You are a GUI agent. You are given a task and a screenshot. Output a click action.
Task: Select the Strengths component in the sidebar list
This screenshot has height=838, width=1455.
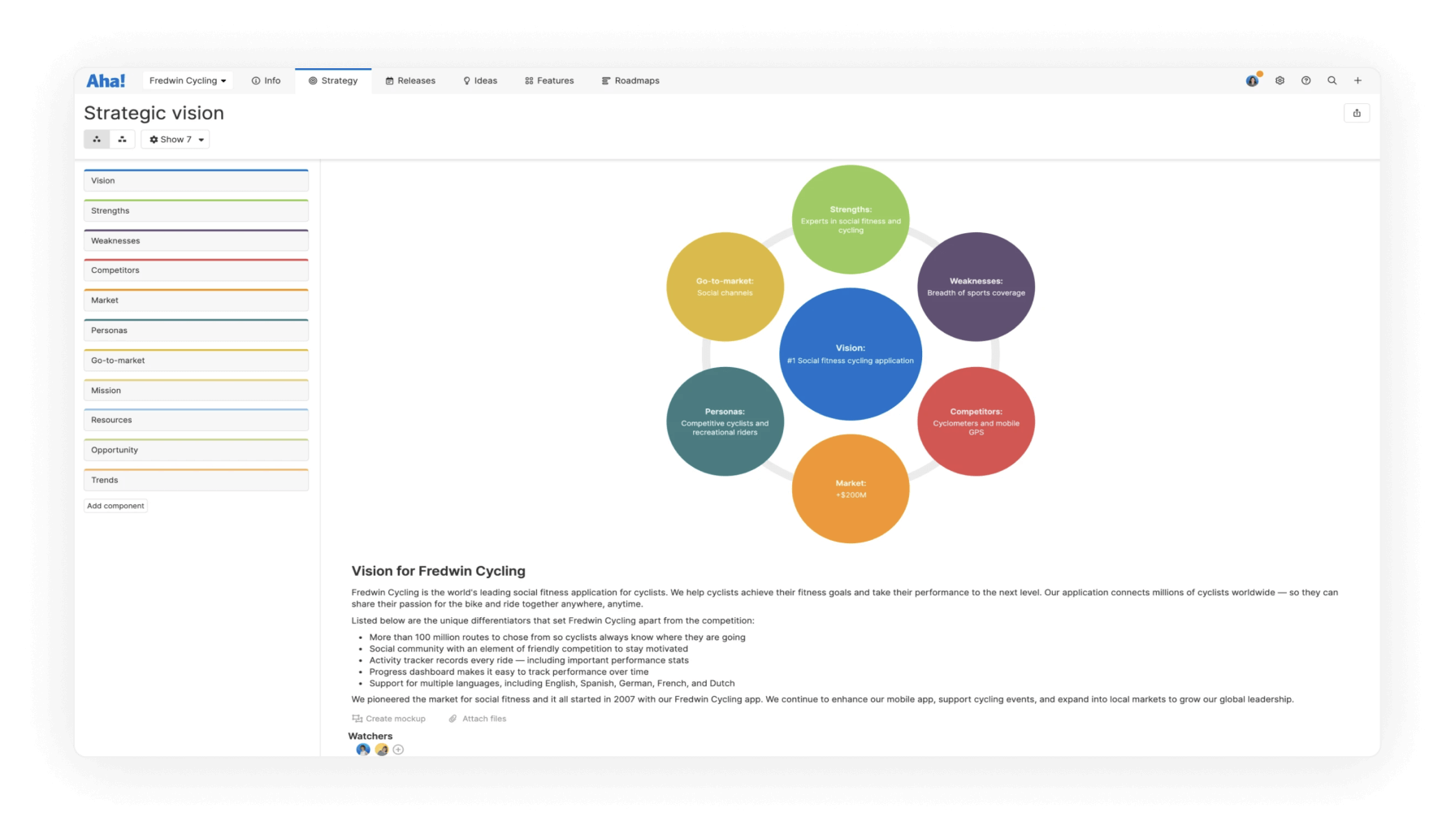196,210
